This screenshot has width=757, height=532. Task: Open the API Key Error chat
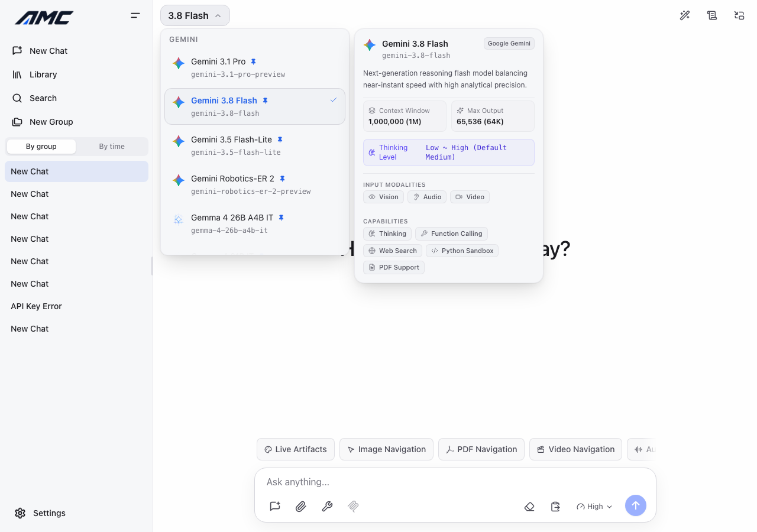click(x=76, y=306)
